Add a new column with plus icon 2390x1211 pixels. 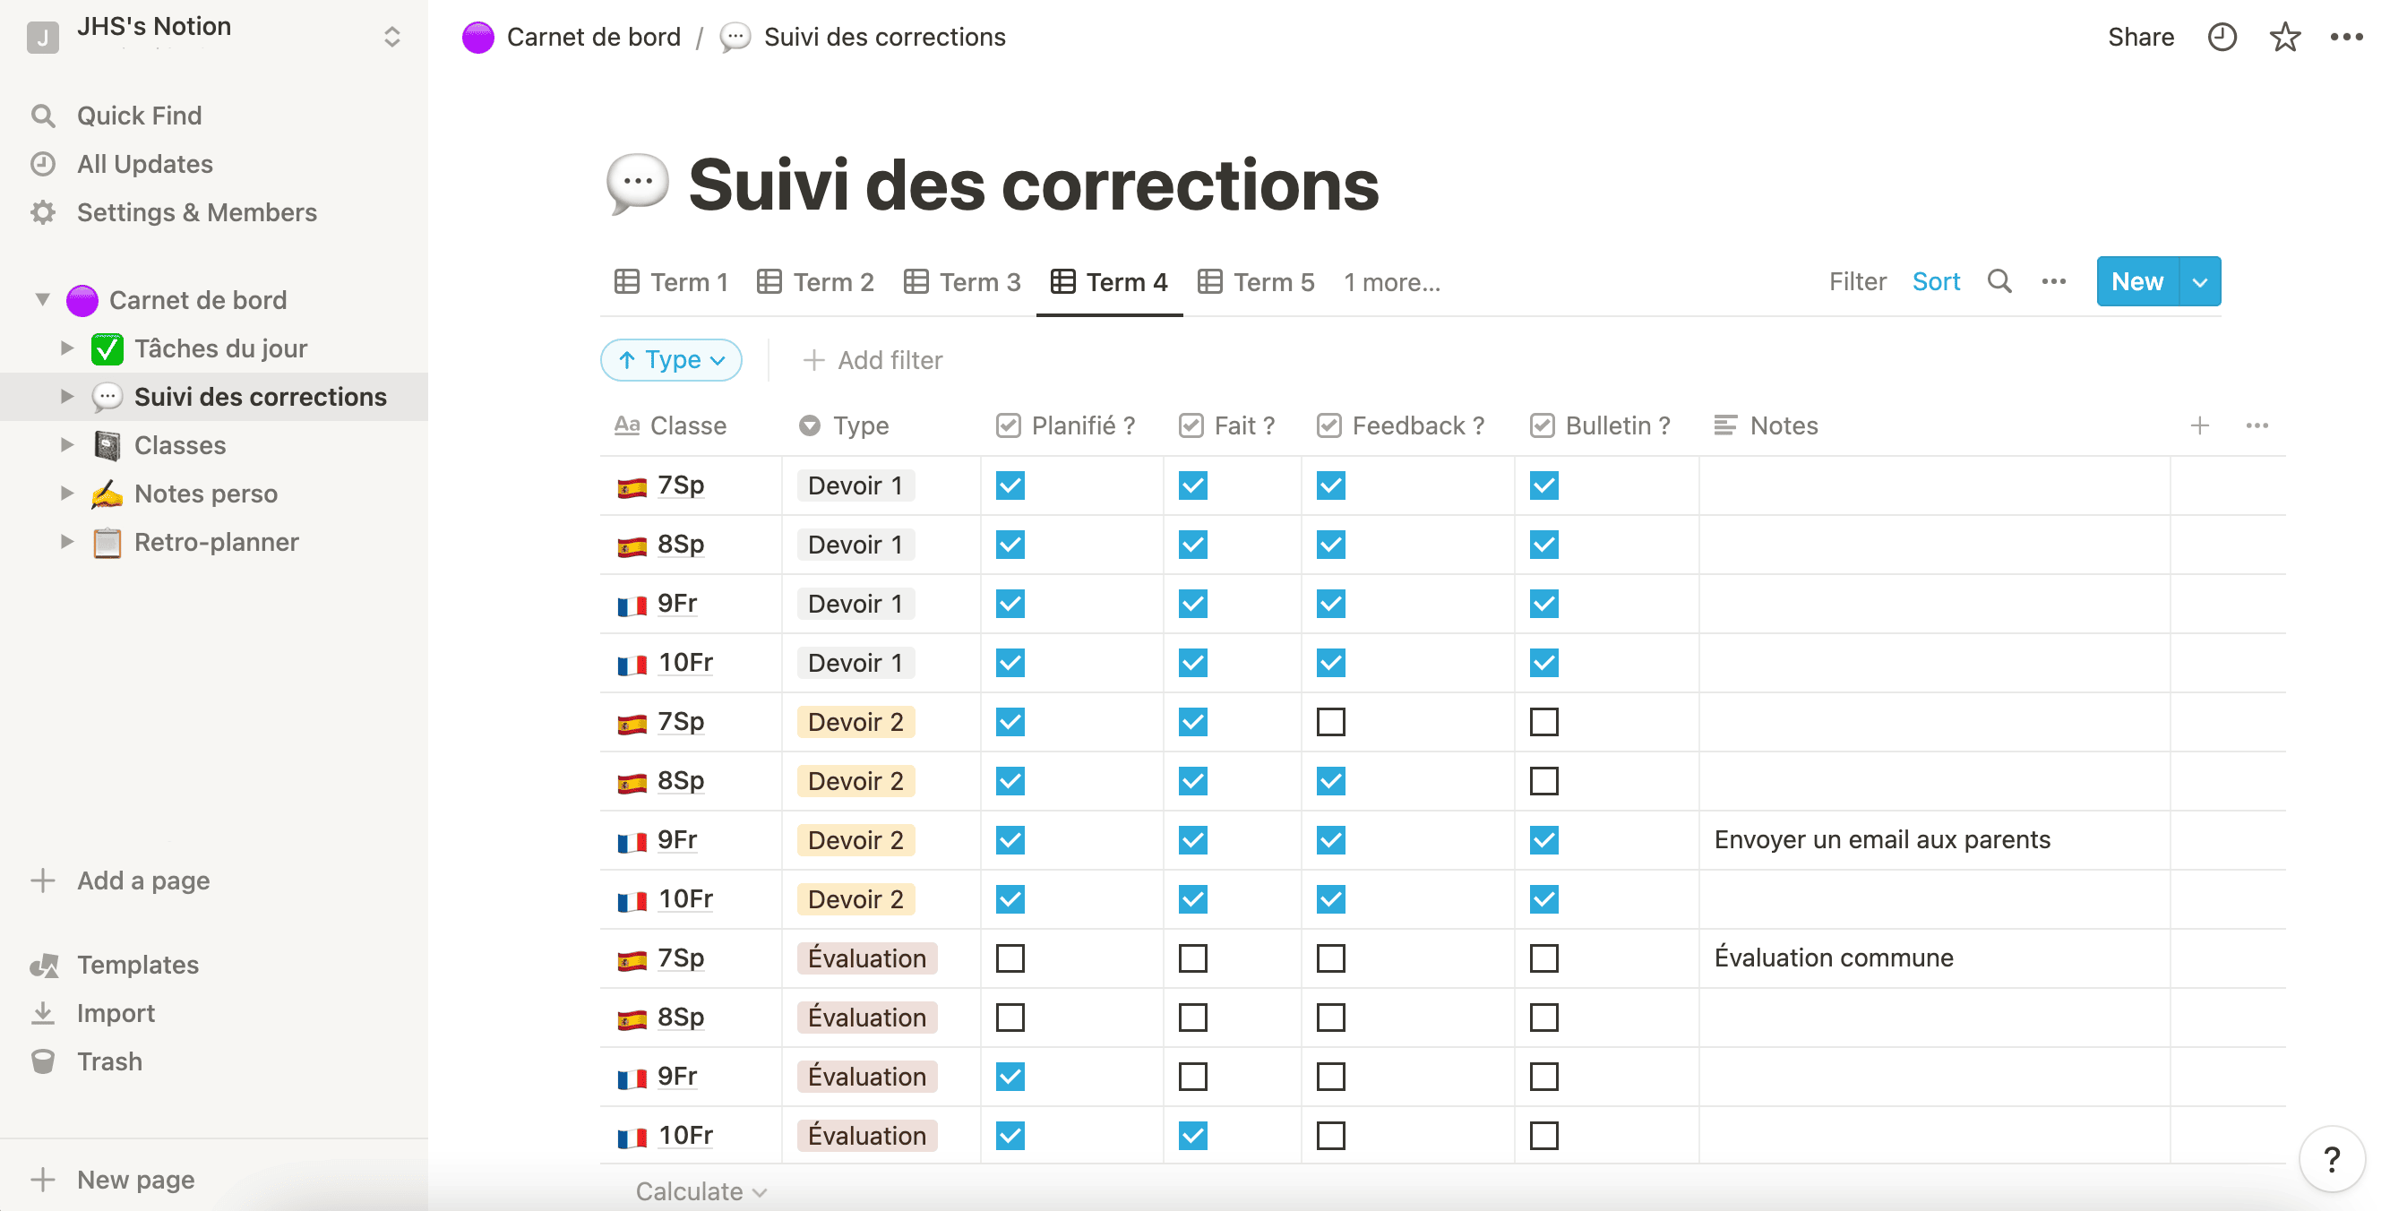(2199, 425)
